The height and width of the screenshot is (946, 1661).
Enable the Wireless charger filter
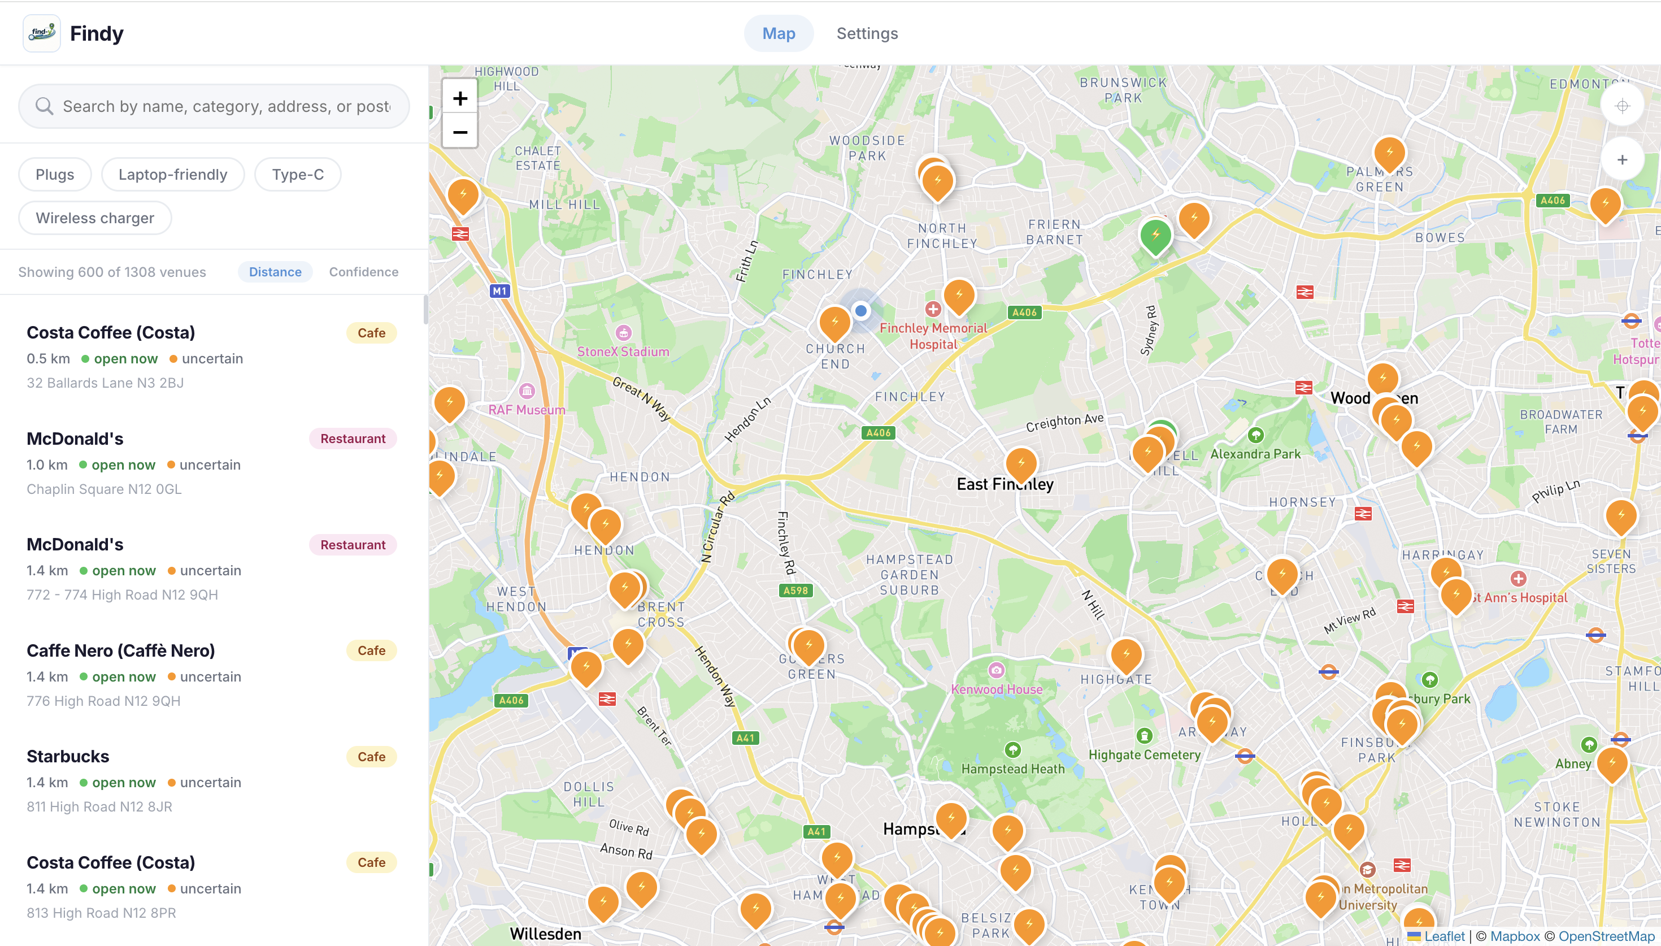click(95, 218)
